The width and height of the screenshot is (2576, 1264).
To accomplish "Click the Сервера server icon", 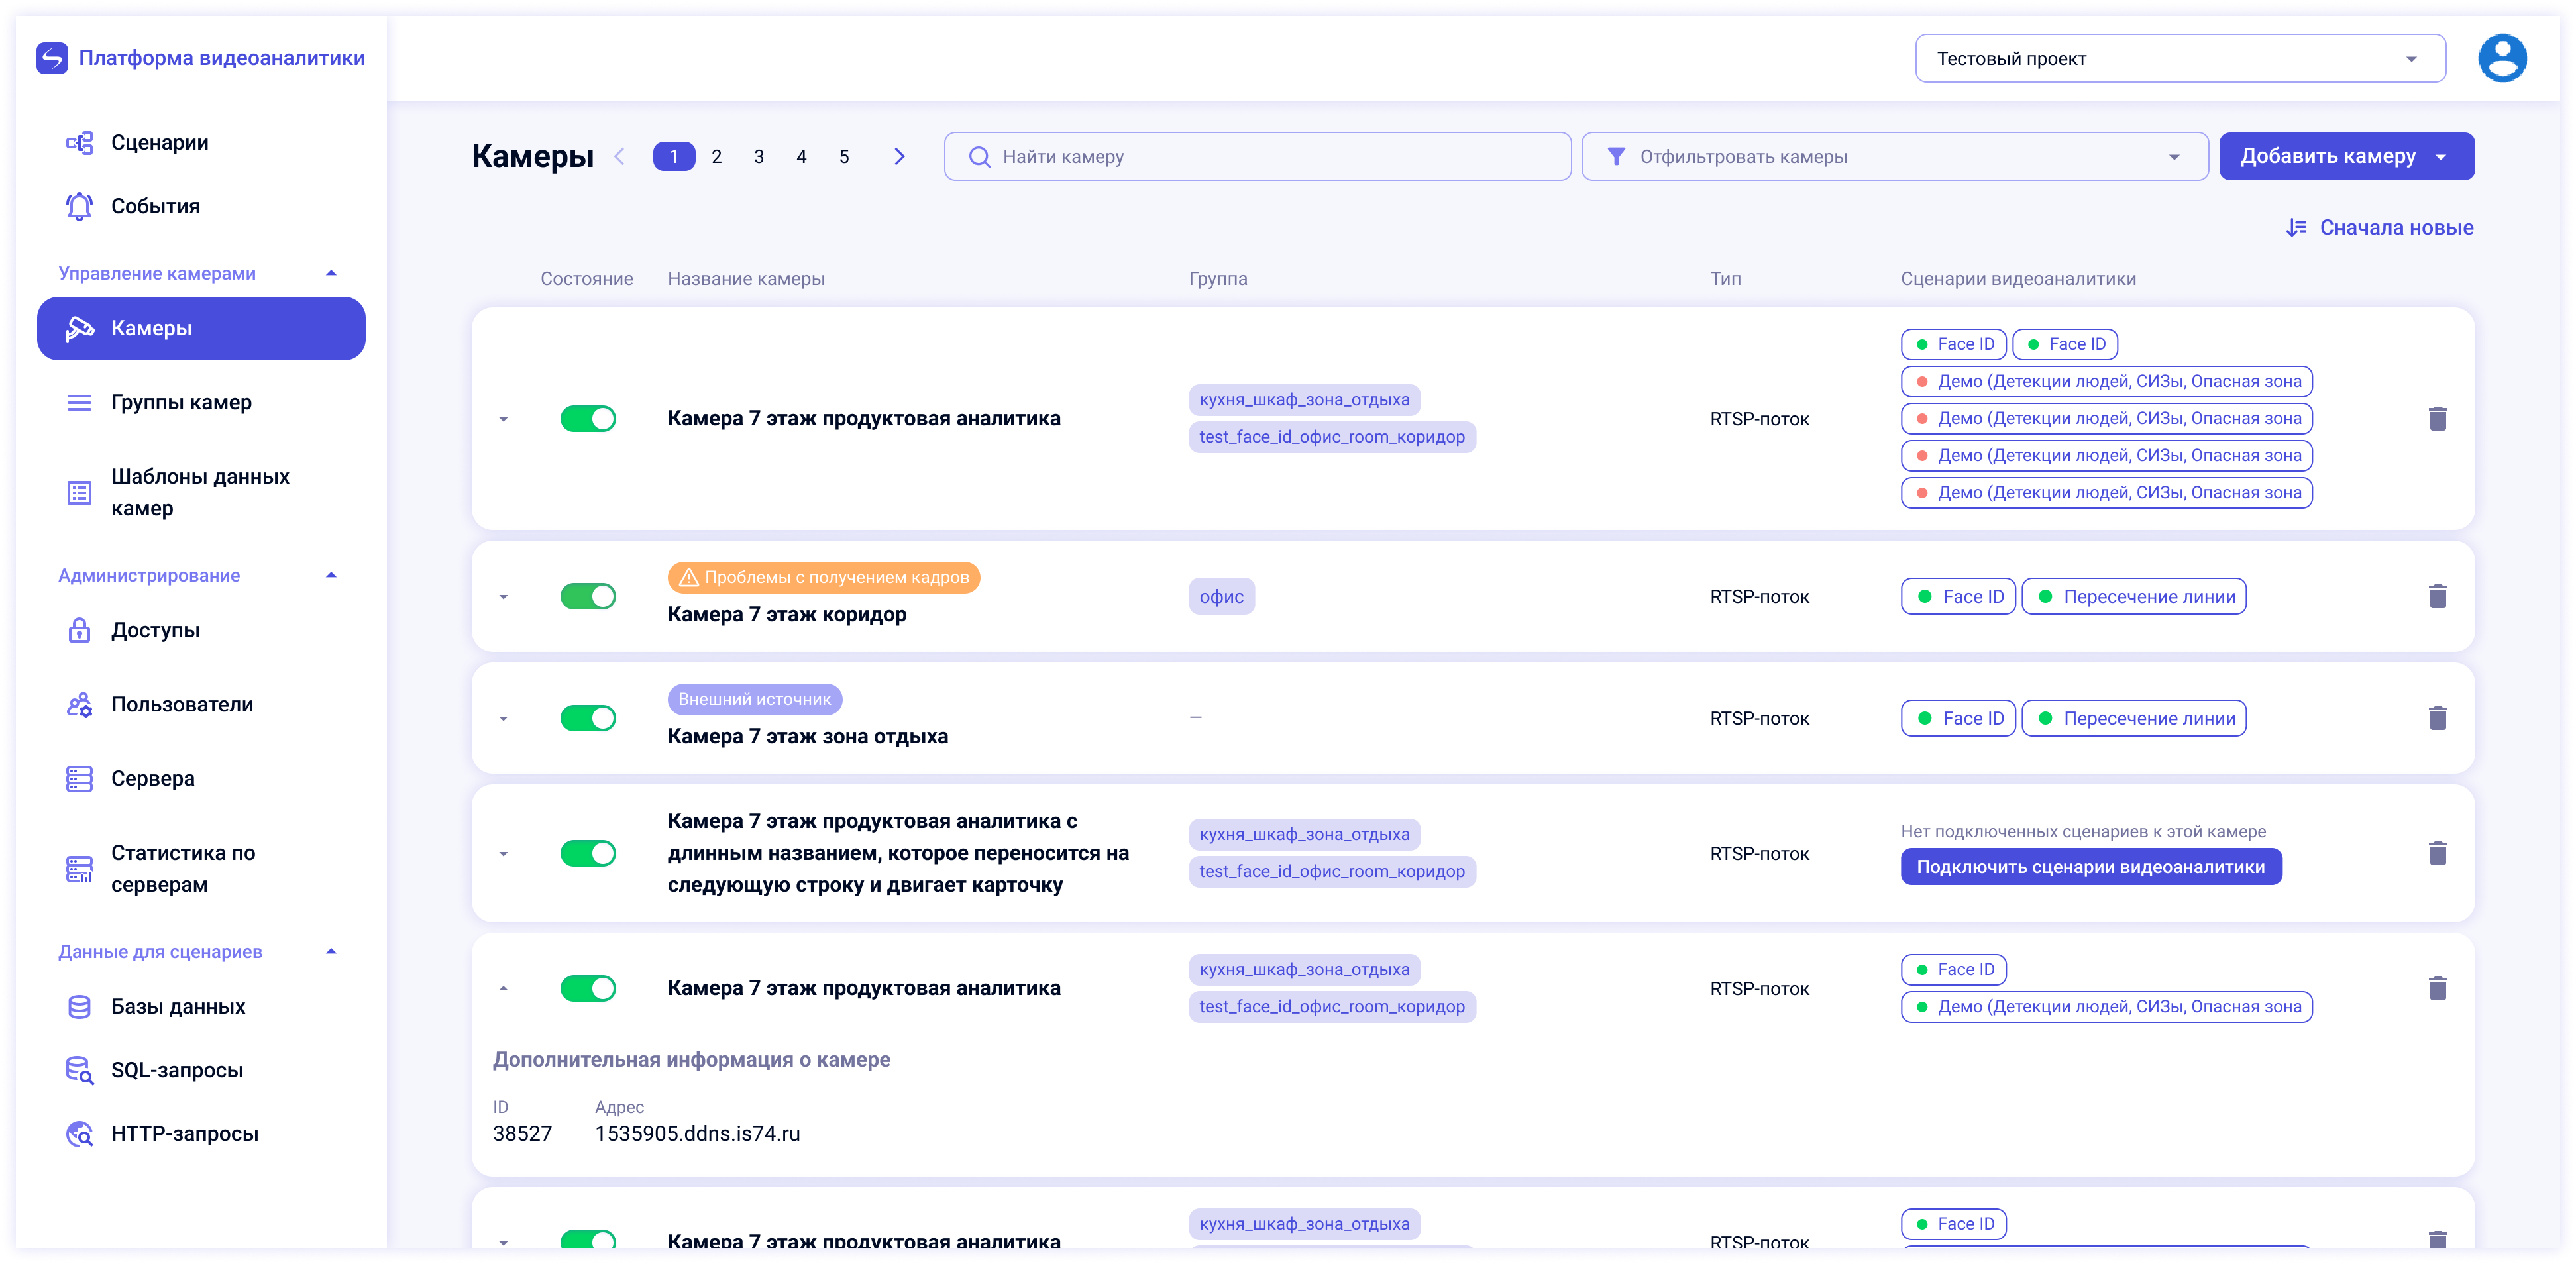I will tap(79, 778).
